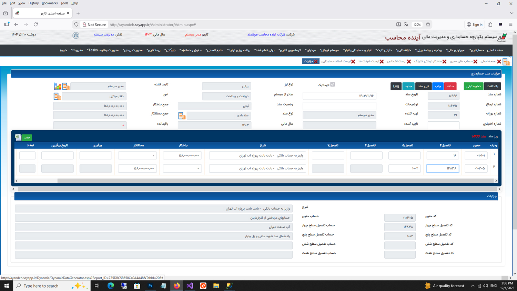Viewport: 517px width, 291px height.
Task: Open Firefox from the Windows taskbar
Action: point(177,286)
